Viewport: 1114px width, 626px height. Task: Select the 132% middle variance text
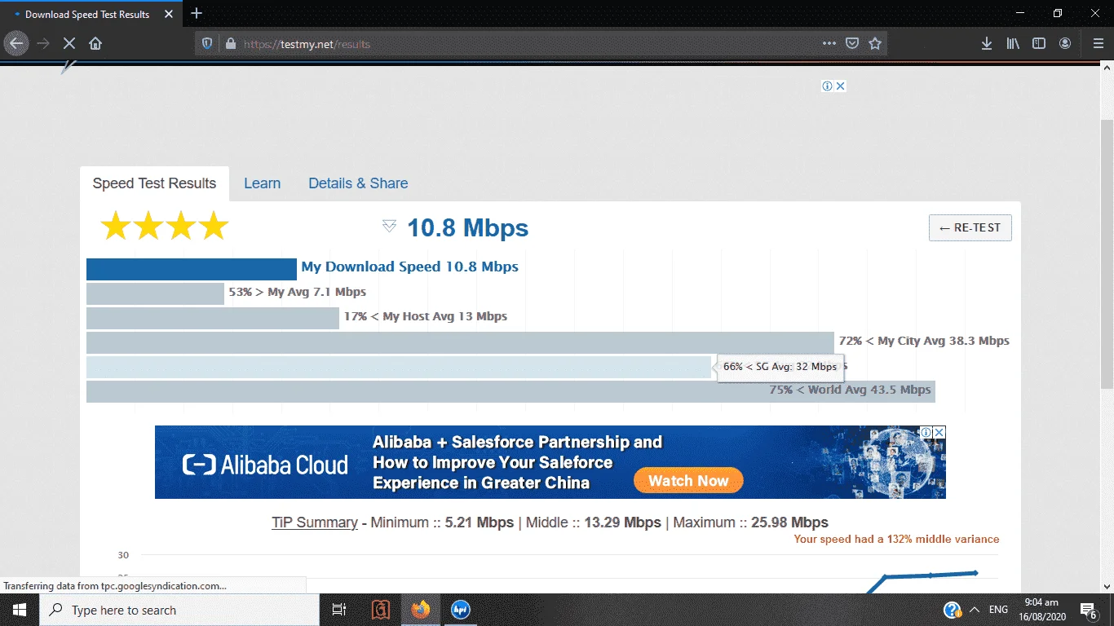tap(896, 539)
